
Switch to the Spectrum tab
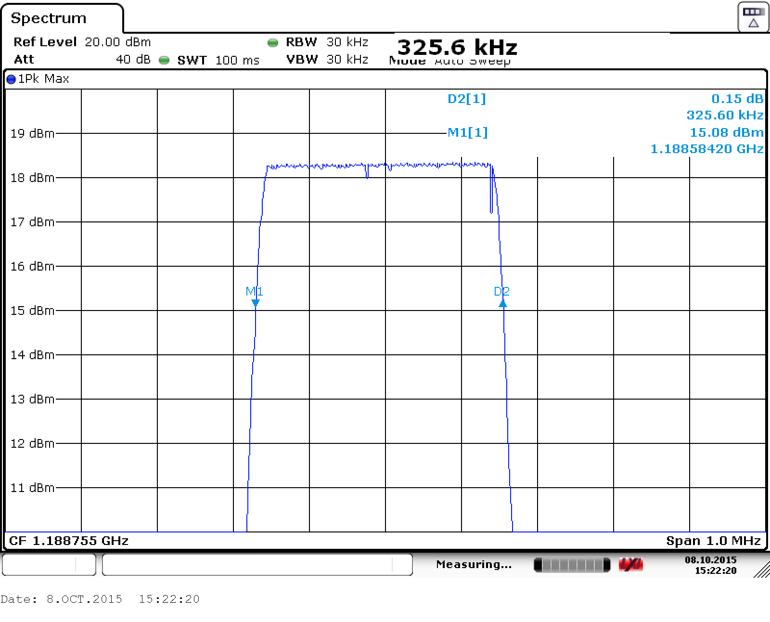coord(49,18)
